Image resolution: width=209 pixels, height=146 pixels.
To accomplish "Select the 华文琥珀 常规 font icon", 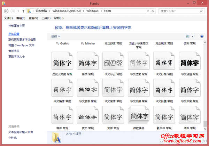I will 190,60.
